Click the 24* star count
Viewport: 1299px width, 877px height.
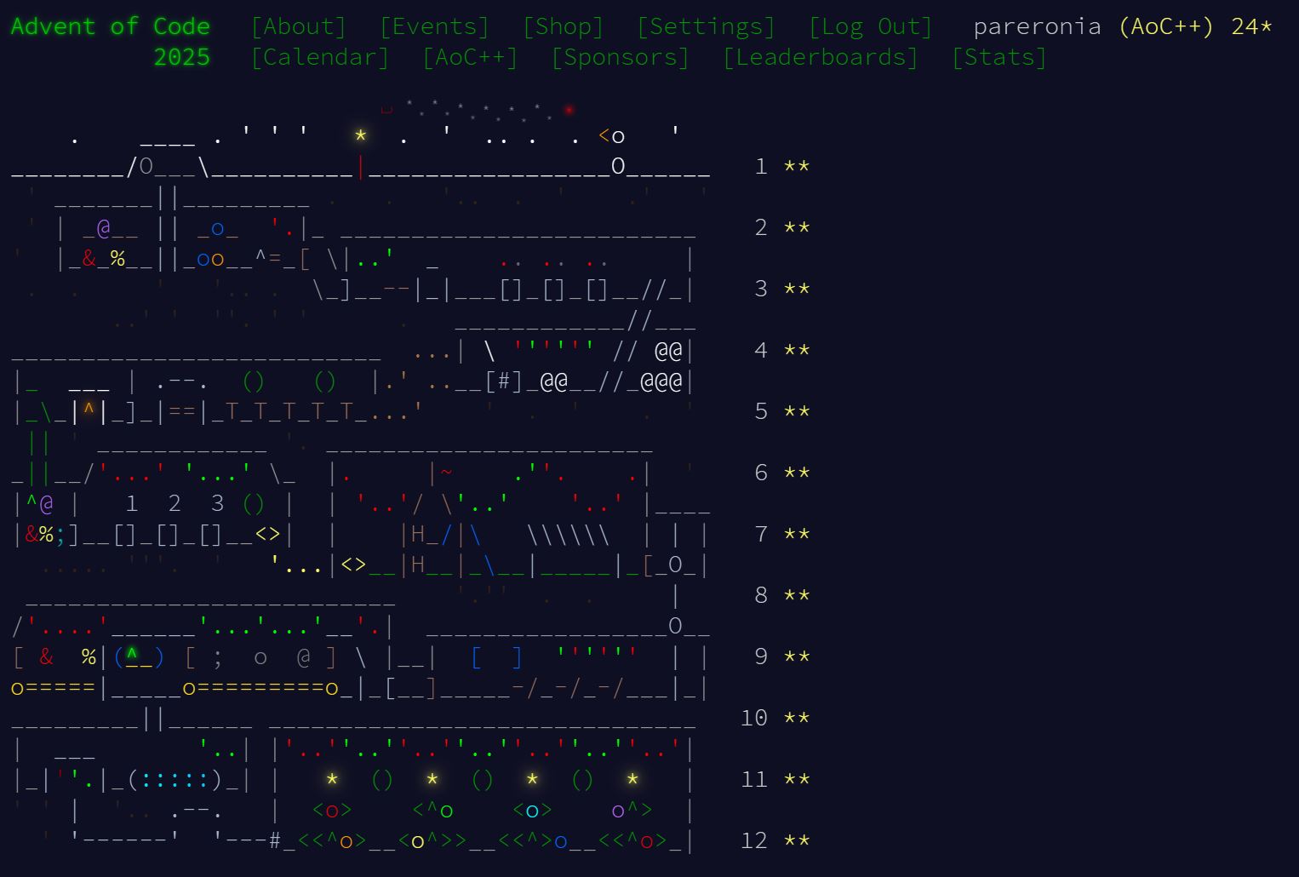1251,26
